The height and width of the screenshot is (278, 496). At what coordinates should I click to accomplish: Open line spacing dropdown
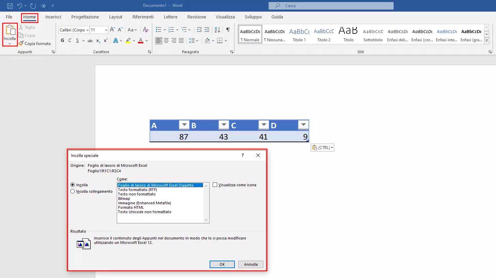[x=194, y=41]
